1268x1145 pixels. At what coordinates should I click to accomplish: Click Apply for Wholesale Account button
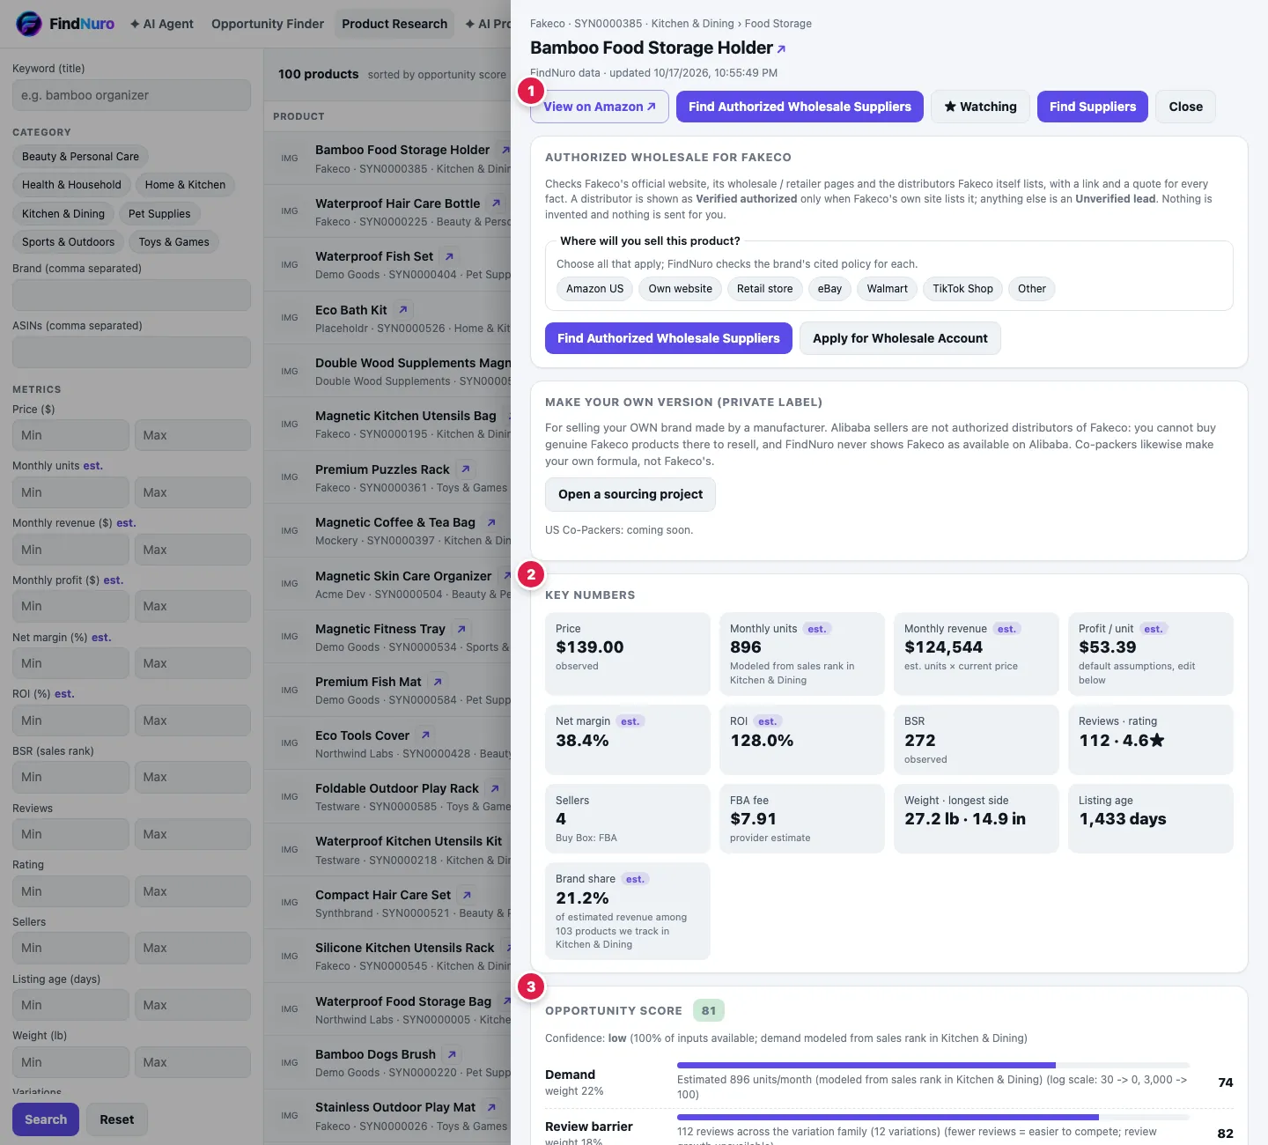point(900,338)
